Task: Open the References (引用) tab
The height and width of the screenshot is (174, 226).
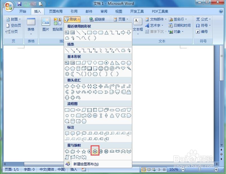Action: pos(74,11)
